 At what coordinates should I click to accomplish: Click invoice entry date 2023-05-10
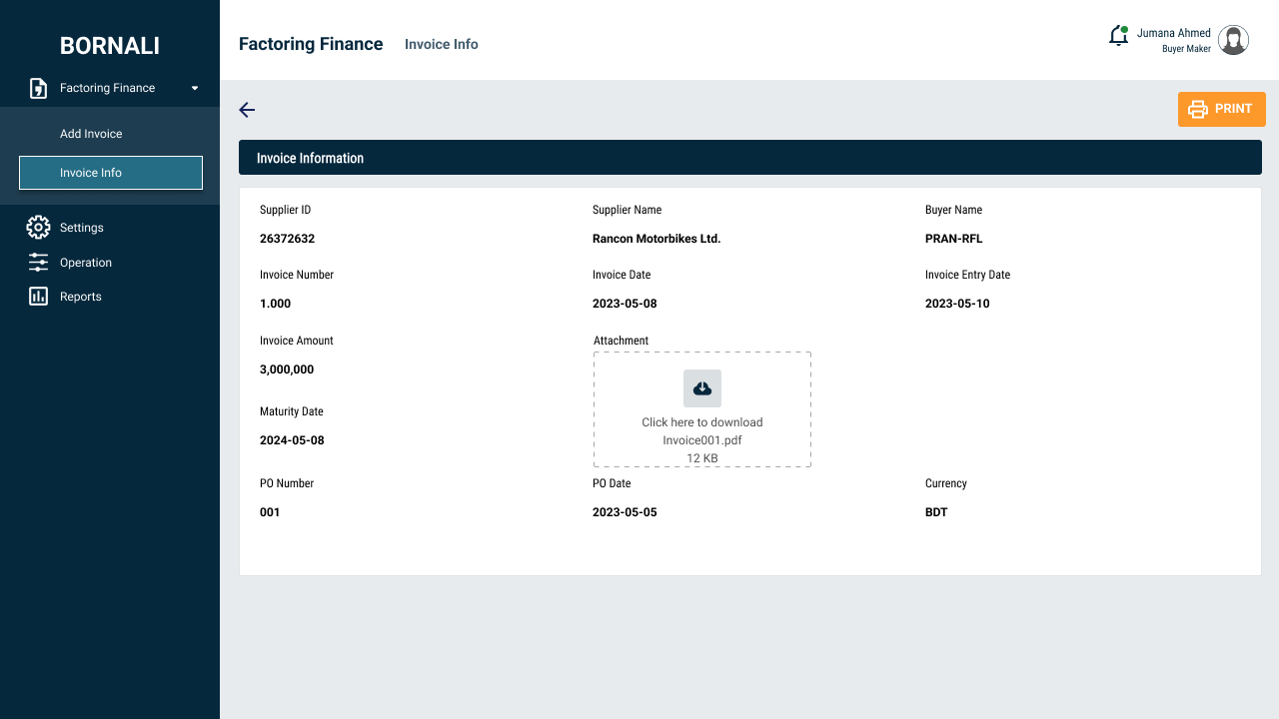coord(957,304)
